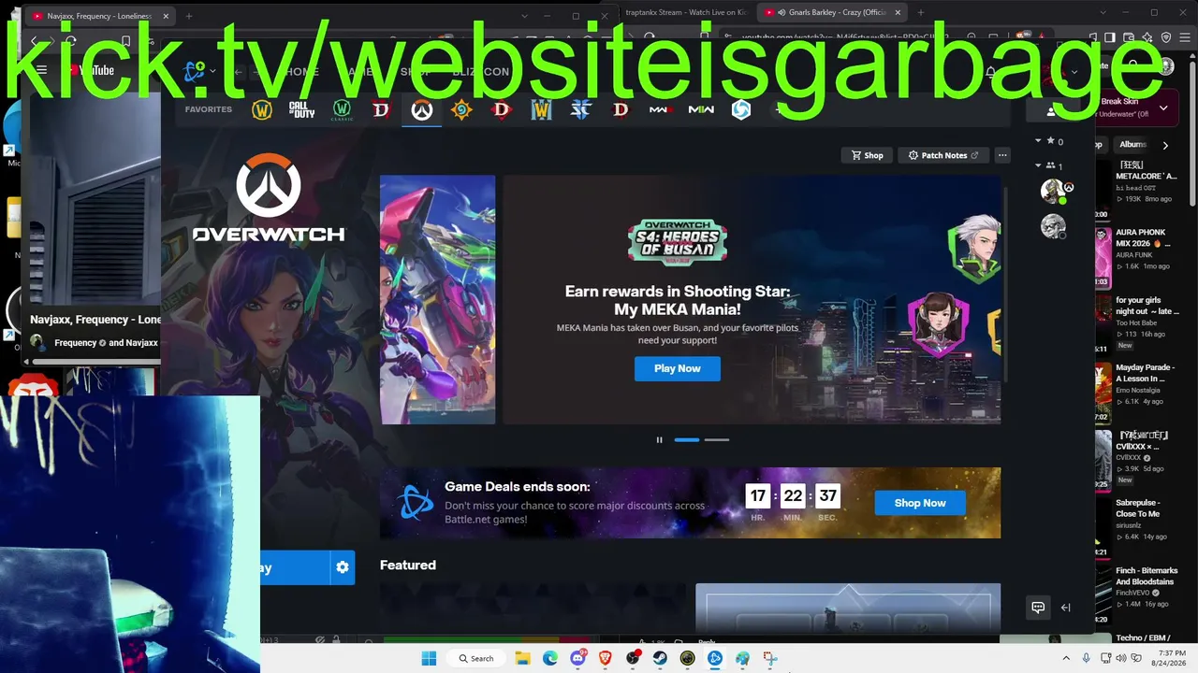Click the taskbar microphone icon
The width and height of the screenshot is (1198, 673).
pos(1086,658)
